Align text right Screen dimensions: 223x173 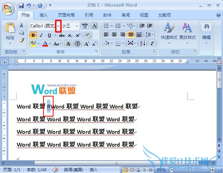(x=122, y=35)
